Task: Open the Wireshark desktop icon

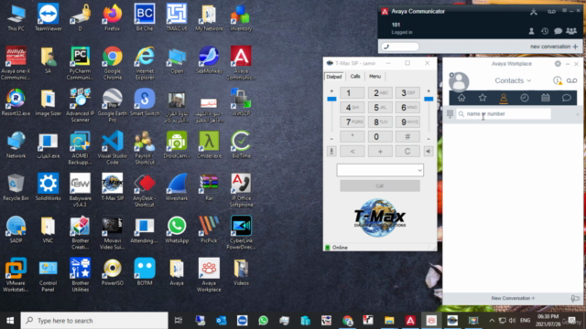Action: coord(177,186)
